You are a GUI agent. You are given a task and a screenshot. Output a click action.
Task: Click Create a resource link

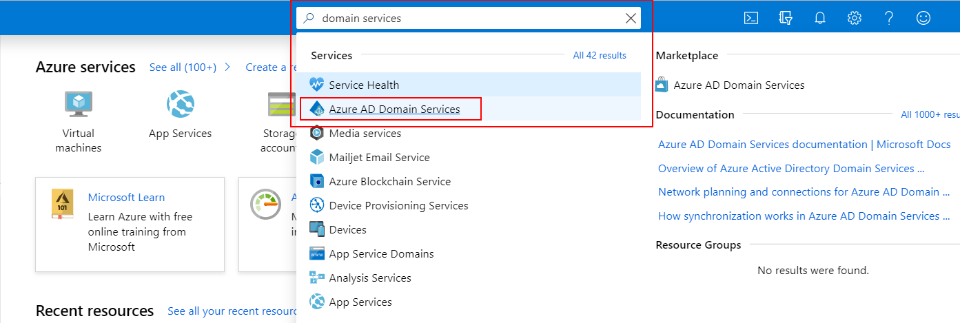click(270, 67)
